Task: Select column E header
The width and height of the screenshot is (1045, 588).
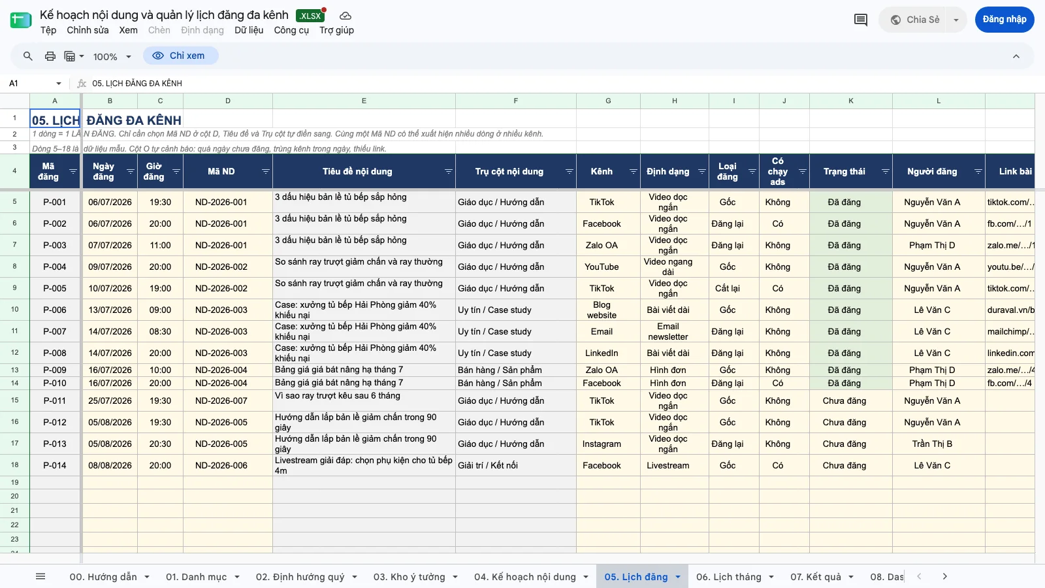Action: (364, 101)
